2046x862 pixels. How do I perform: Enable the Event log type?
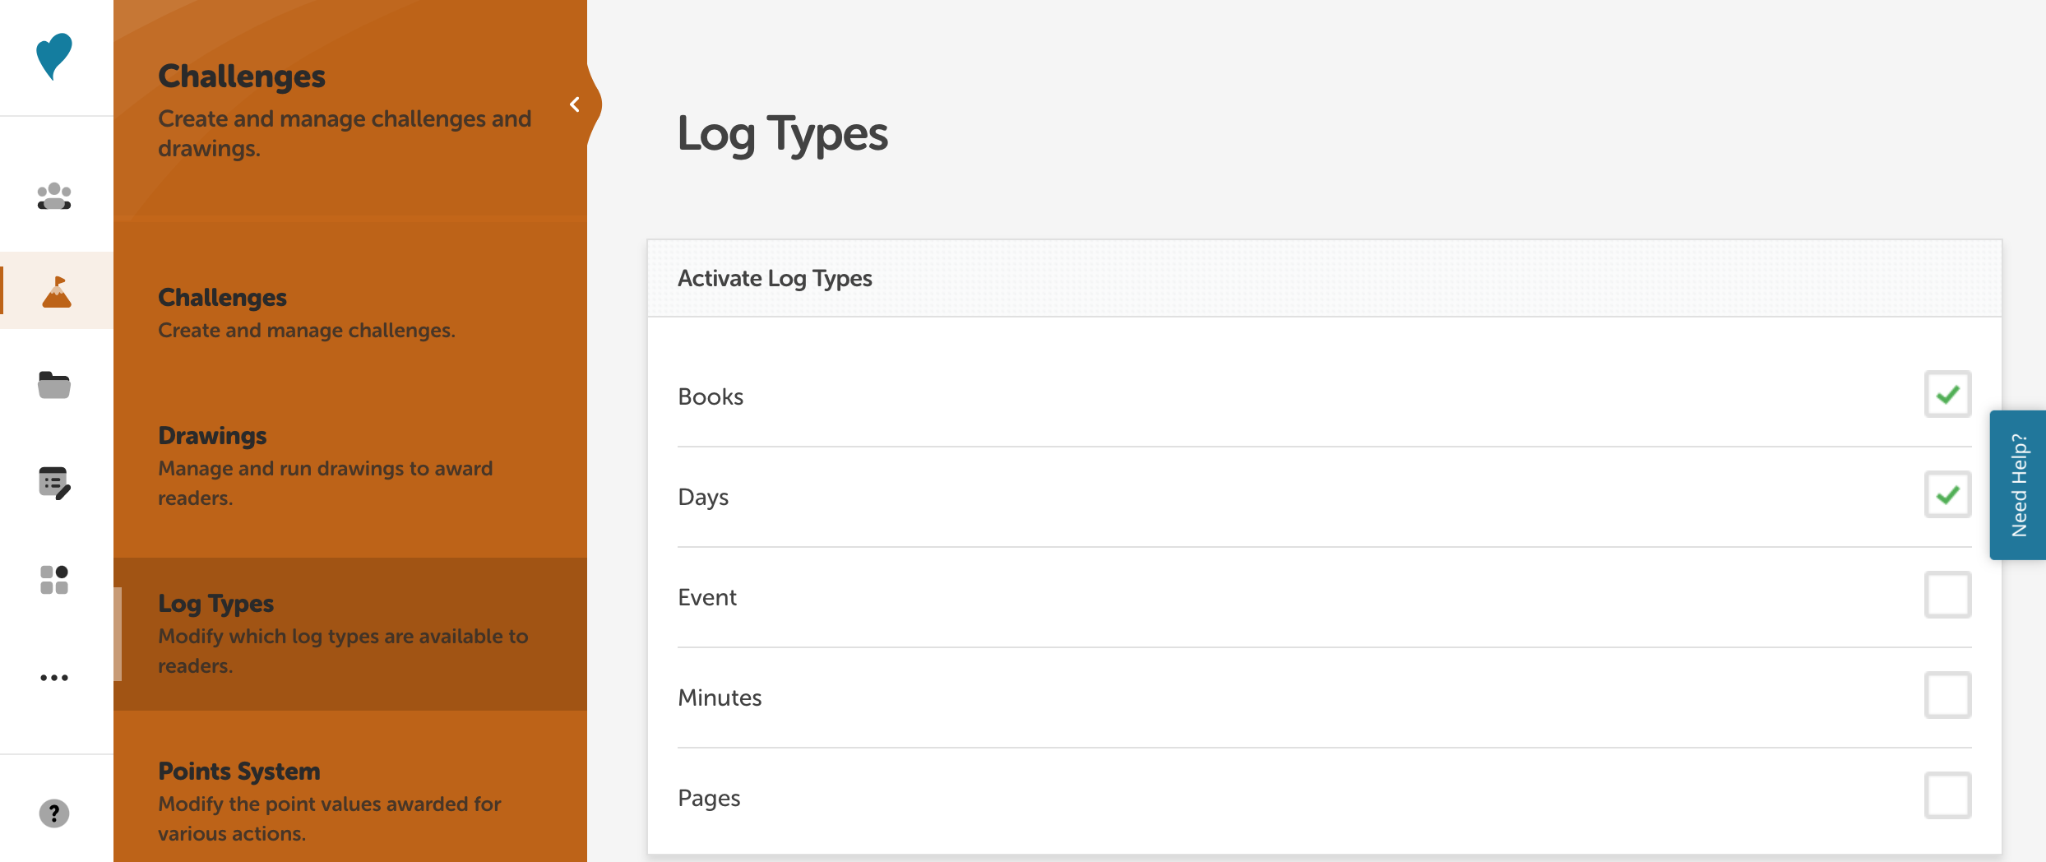(x=1947, y=595)
